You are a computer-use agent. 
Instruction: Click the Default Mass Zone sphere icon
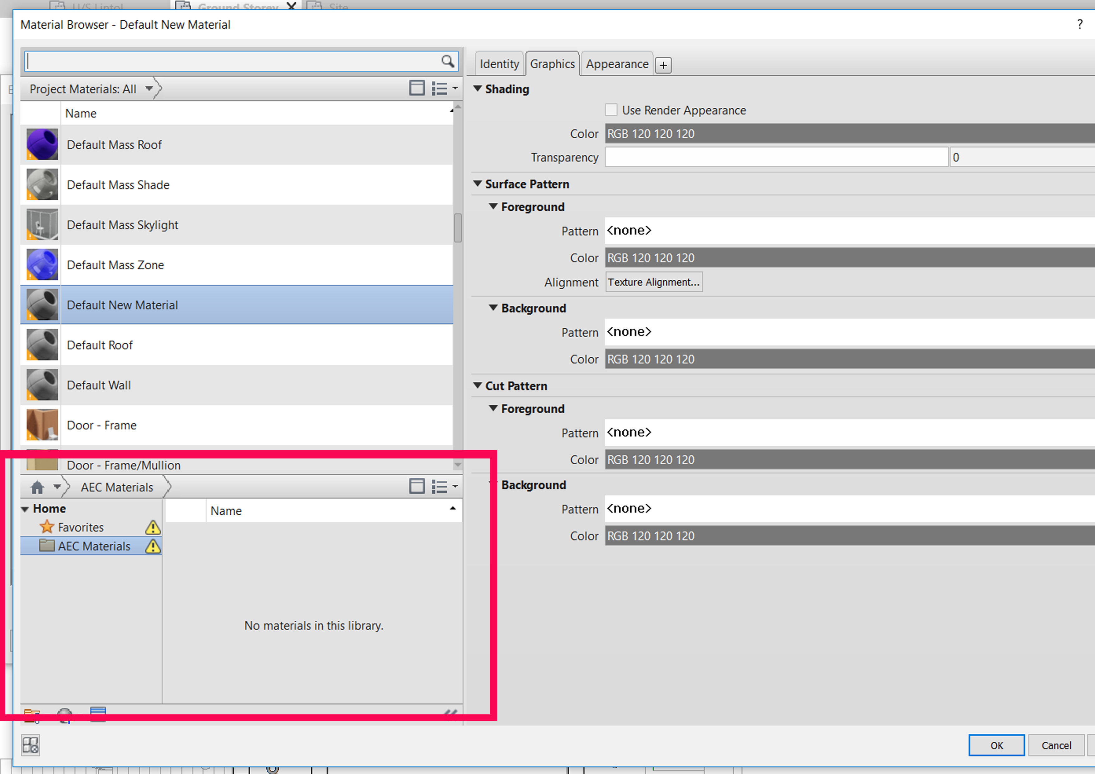42,264
